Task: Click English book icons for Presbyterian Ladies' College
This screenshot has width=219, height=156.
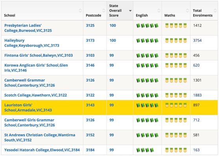Action: tap(147, 26)
